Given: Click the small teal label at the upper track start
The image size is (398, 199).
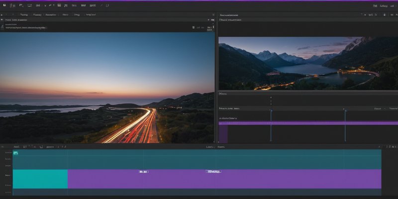Looking at the screenshot, I should click(16, 153).
